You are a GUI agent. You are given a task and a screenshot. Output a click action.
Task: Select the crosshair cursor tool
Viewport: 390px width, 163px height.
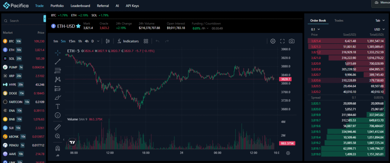pyautogui.click(x=58, y=52)
